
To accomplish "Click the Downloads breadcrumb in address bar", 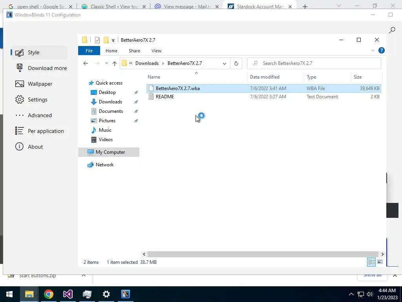I will click(x=147, y=63).
